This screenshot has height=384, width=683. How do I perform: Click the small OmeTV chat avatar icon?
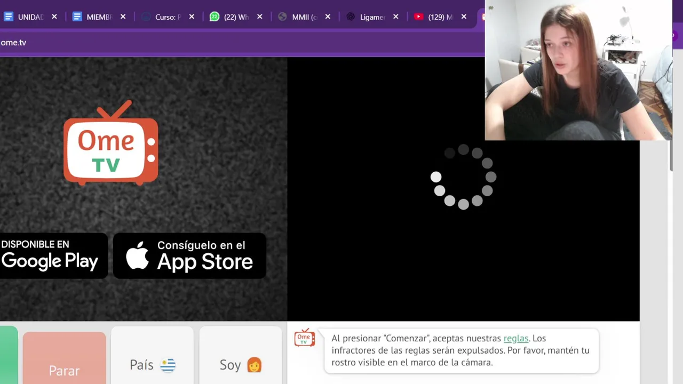(x=305, y=337)
